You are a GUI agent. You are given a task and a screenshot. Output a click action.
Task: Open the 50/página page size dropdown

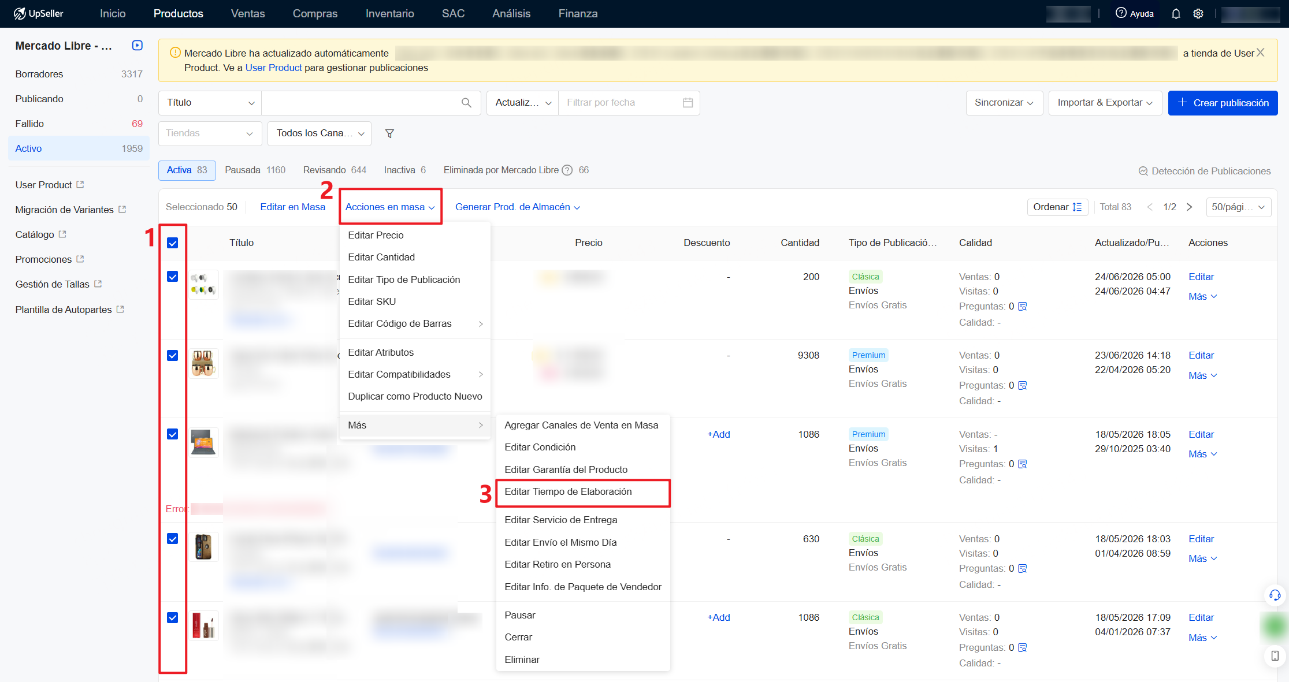pos(1239,207)
